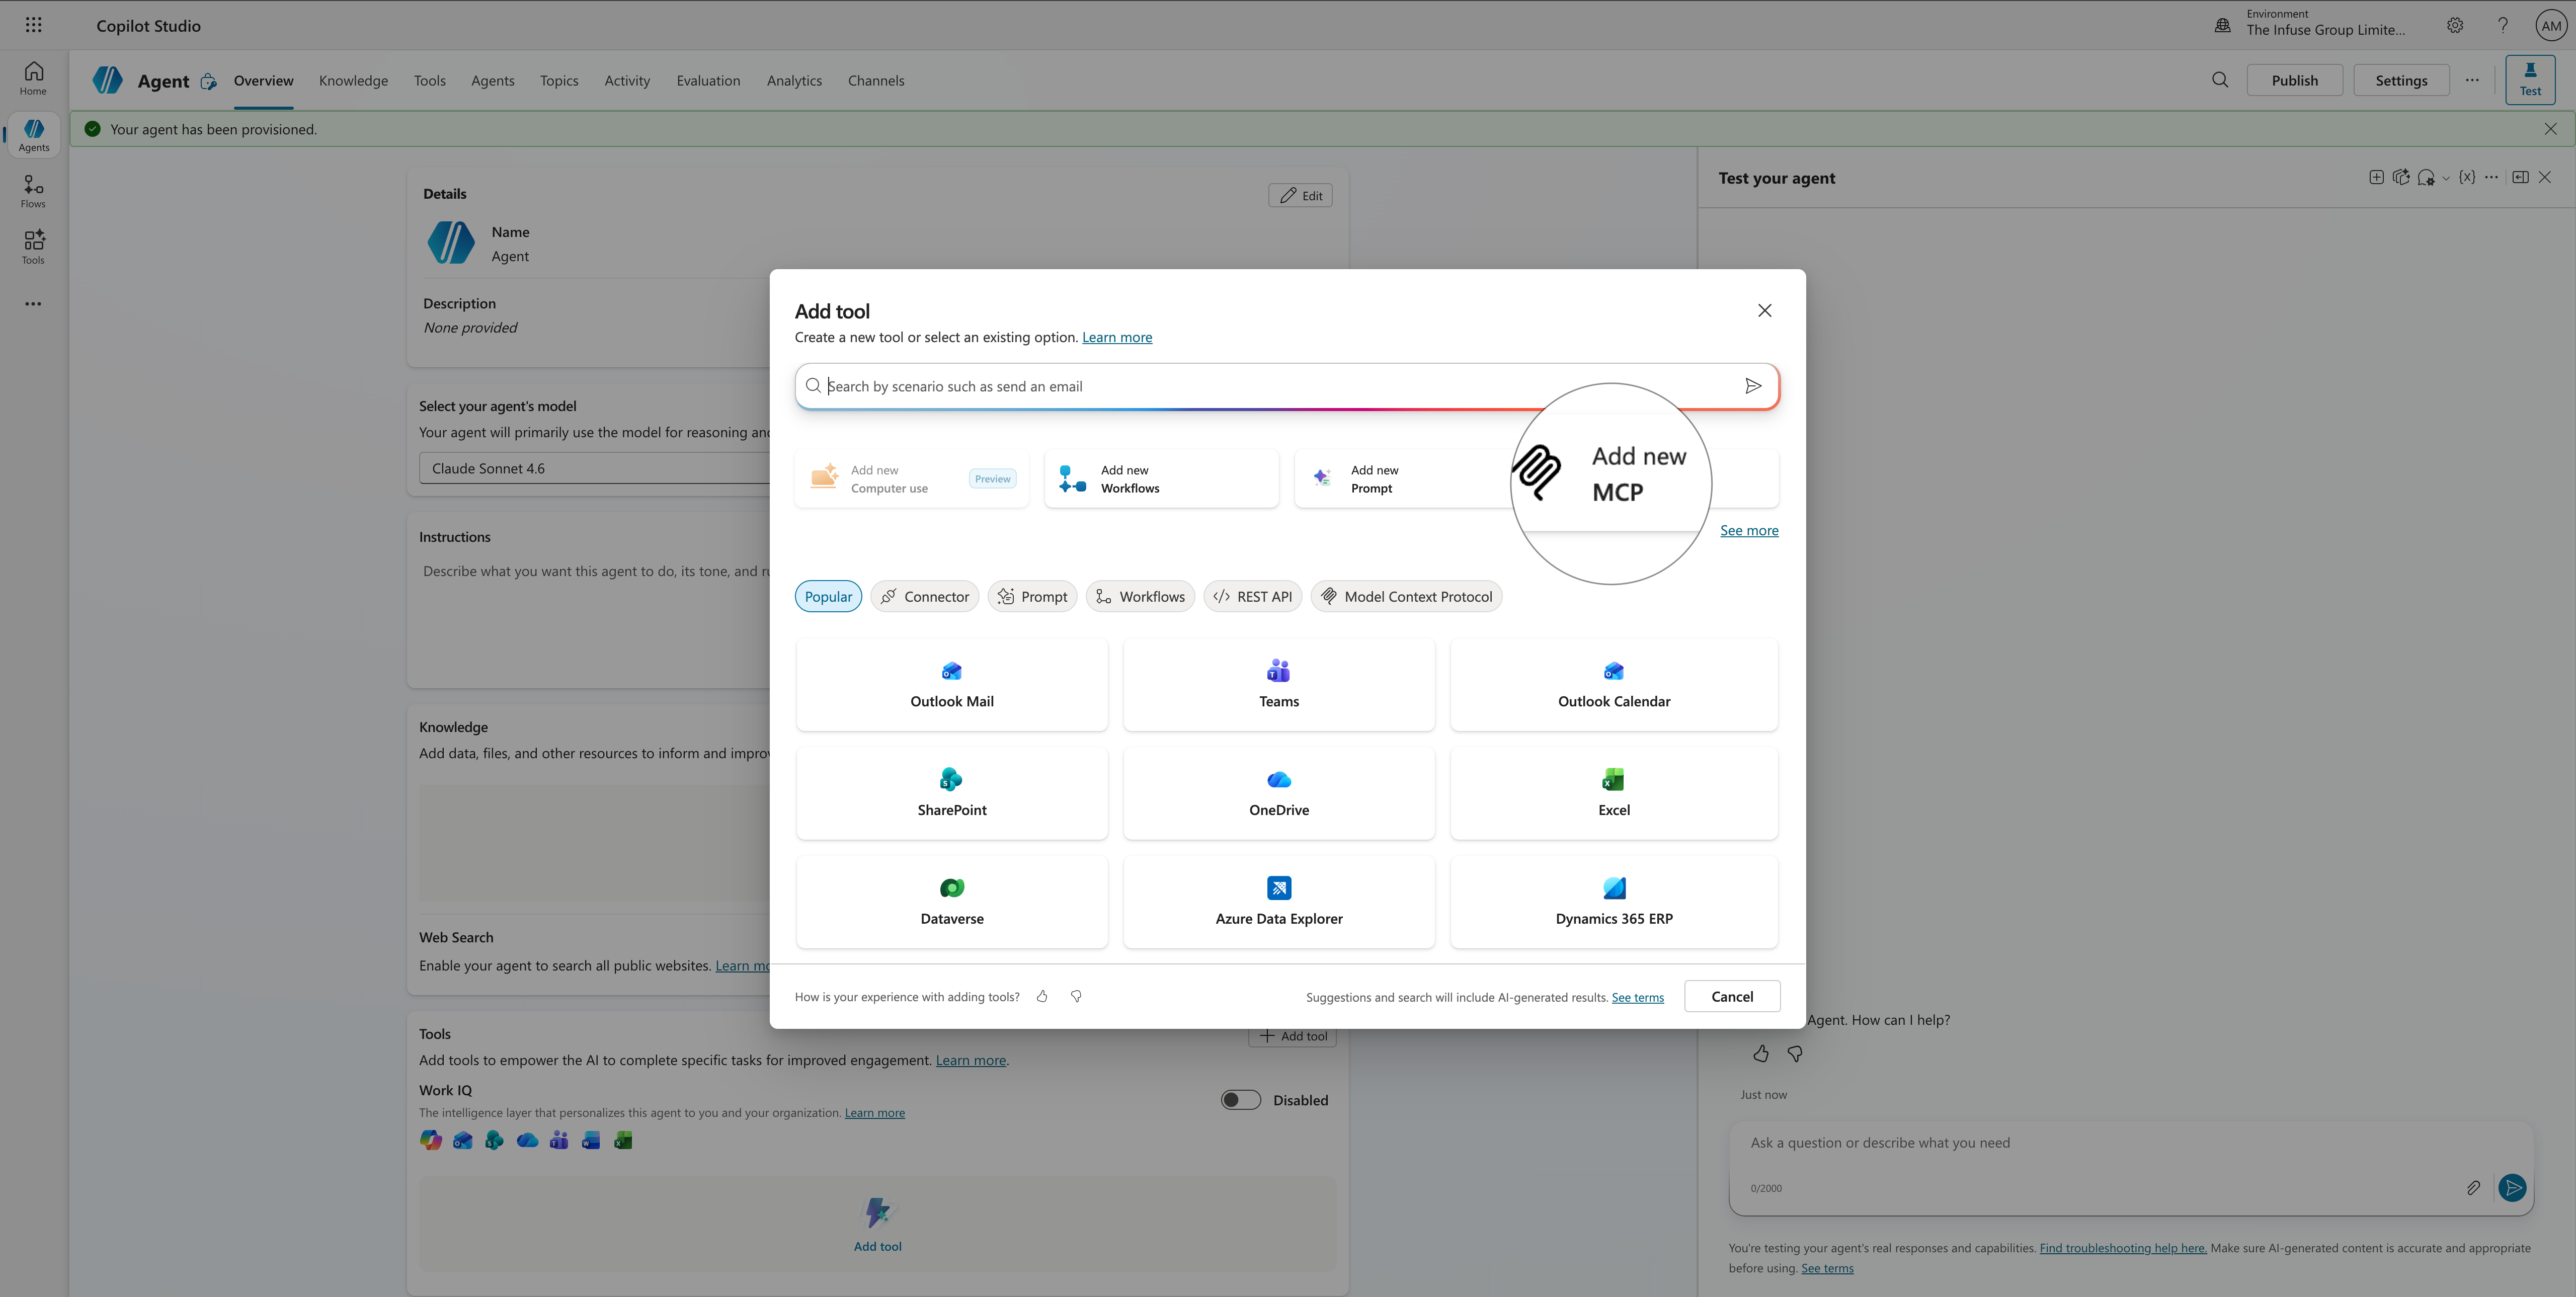This screenshot has width=2576, height=1297.
Task: Choose Add new Workflows card
Action: pos(1162,479)
